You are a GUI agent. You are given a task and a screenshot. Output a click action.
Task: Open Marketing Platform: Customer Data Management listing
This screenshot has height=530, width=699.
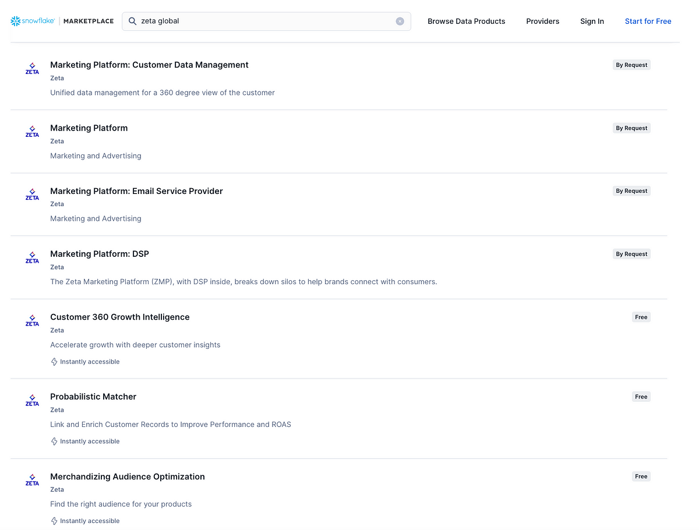point(149,65)
